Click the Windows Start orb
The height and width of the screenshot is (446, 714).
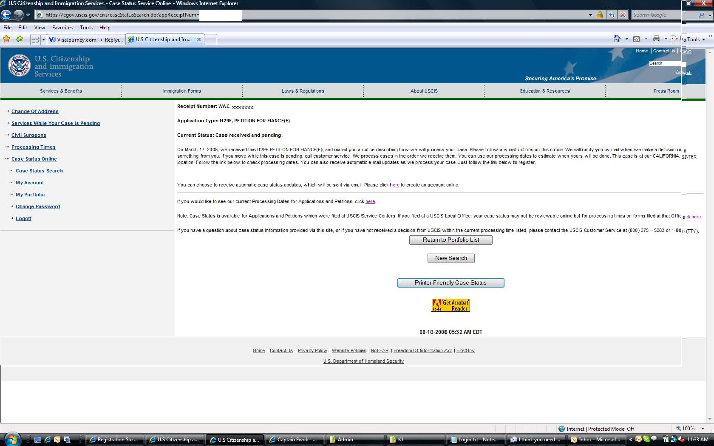pos(12,439)
